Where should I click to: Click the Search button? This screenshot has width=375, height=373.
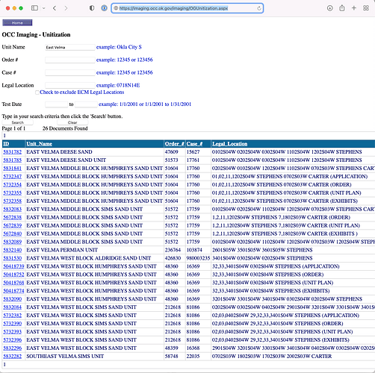[18, 122]
